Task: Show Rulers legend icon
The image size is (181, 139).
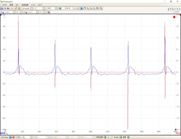Action: (121, 137)
